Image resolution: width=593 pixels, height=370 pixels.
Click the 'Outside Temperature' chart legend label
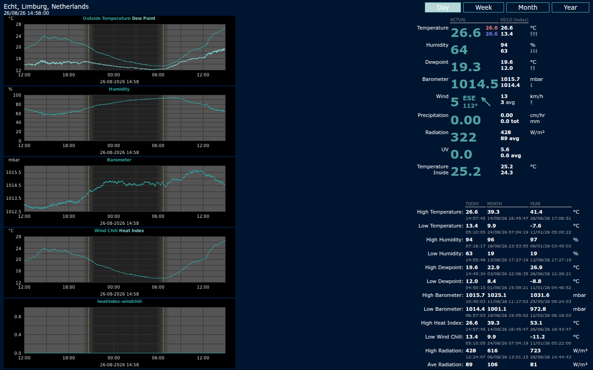[107, 18]
